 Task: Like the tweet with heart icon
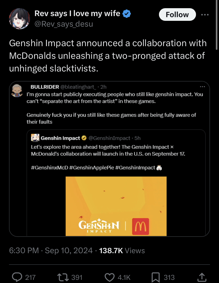coord(109,277)
